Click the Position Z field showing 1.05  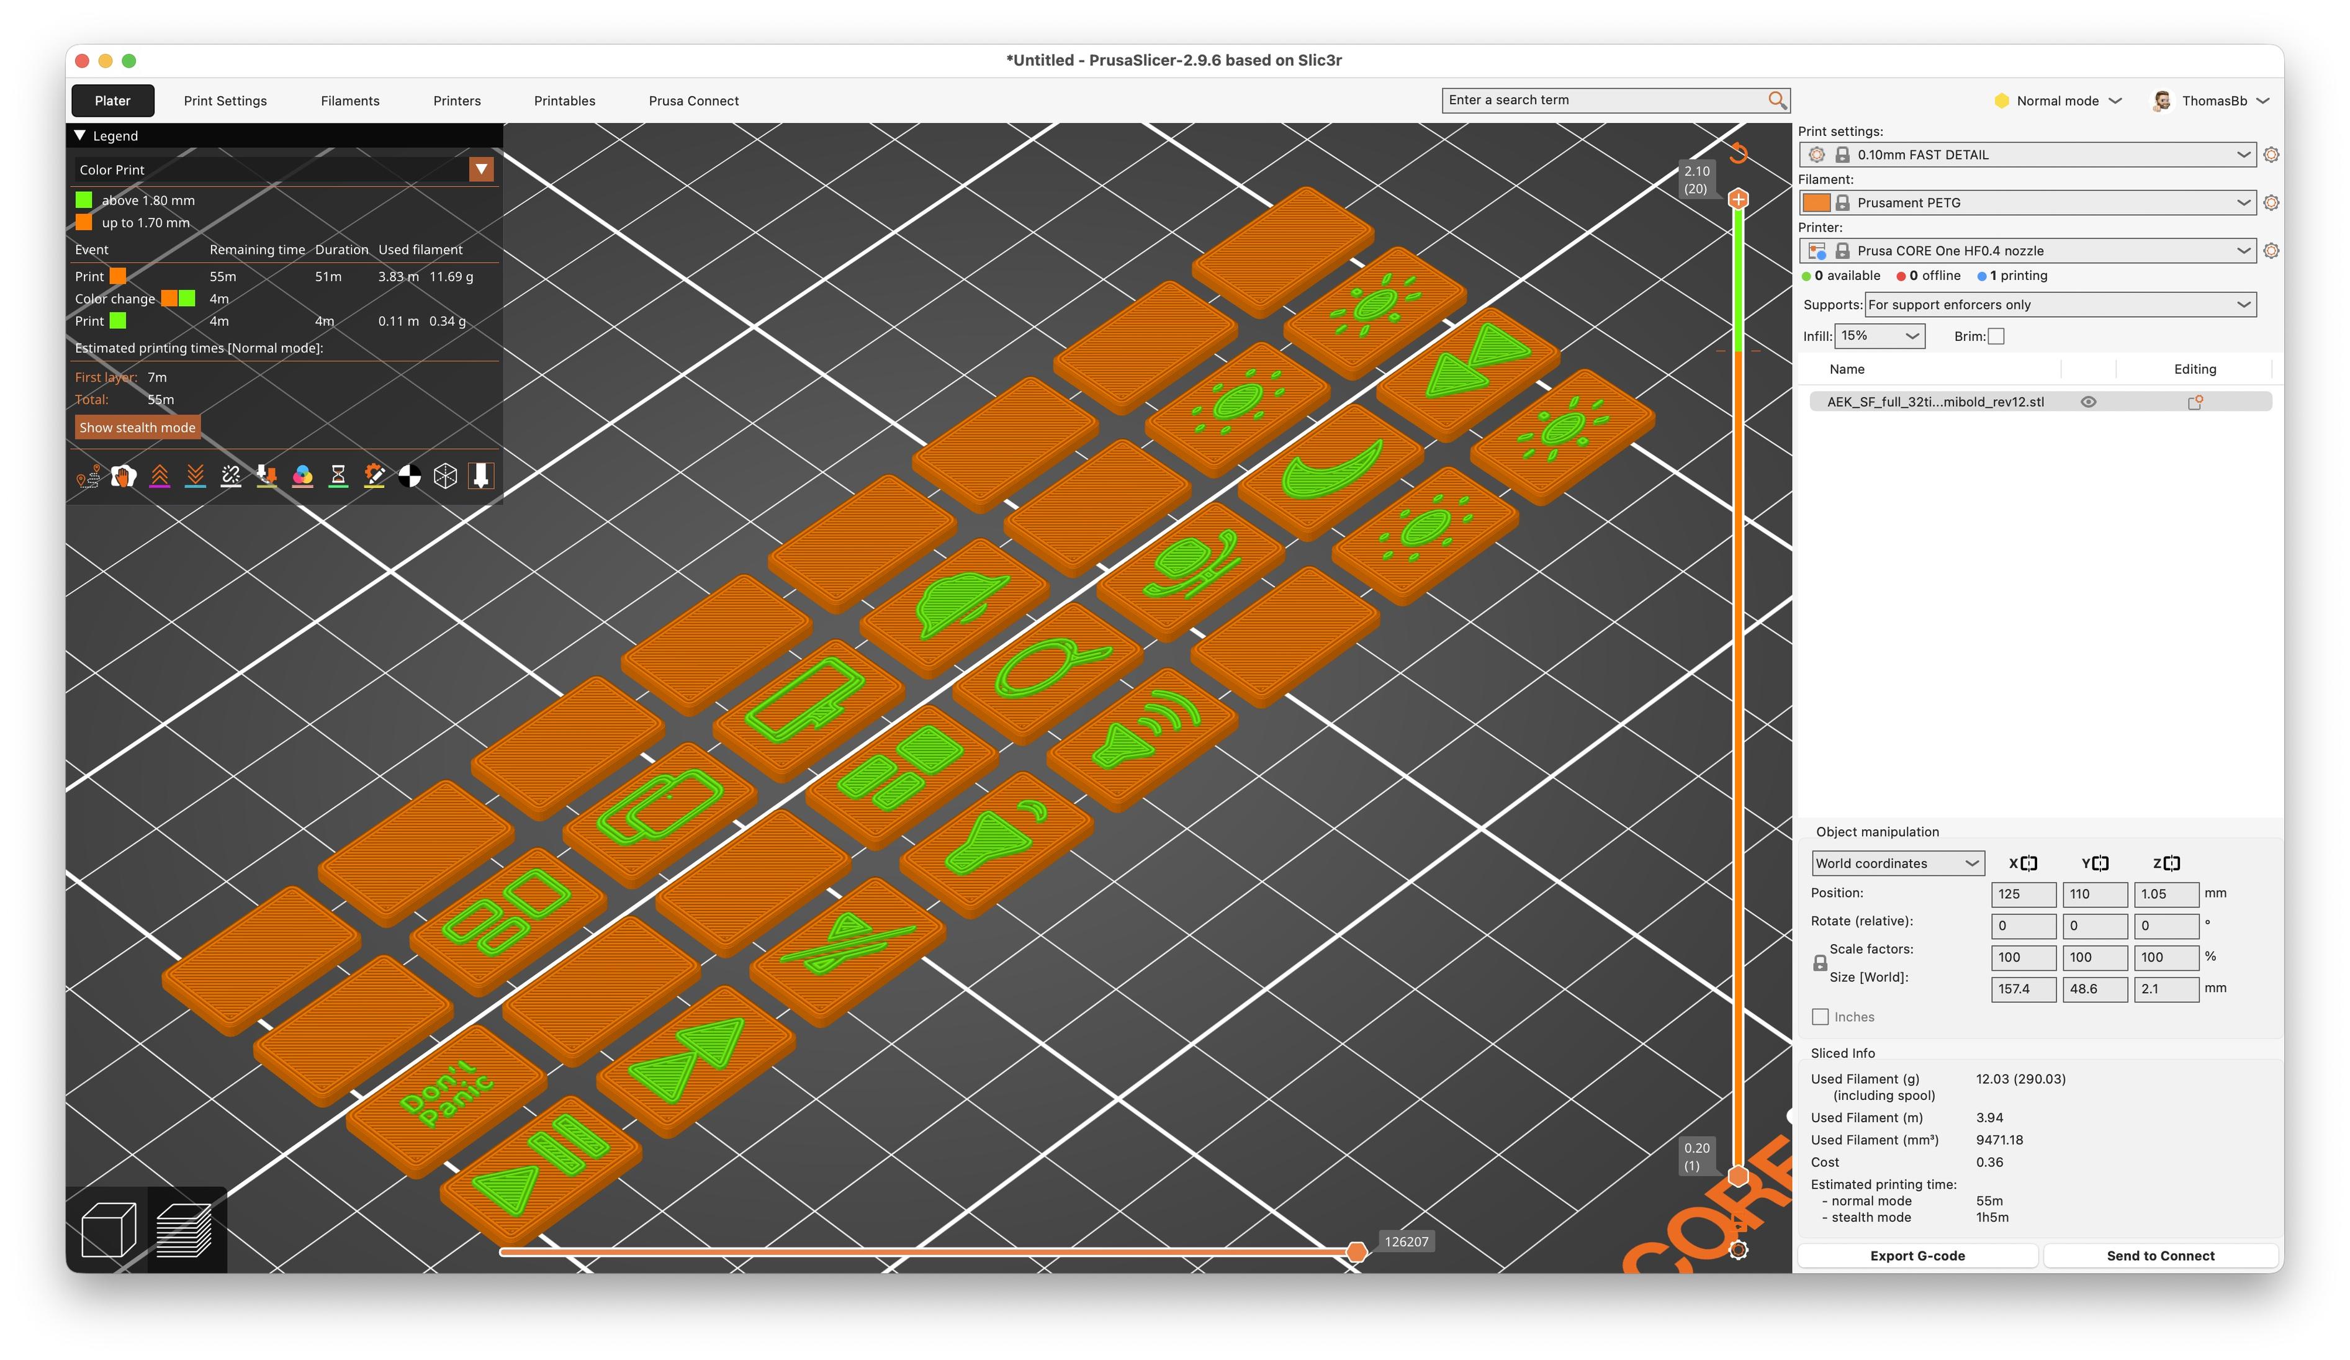[x=2166, y=894]
